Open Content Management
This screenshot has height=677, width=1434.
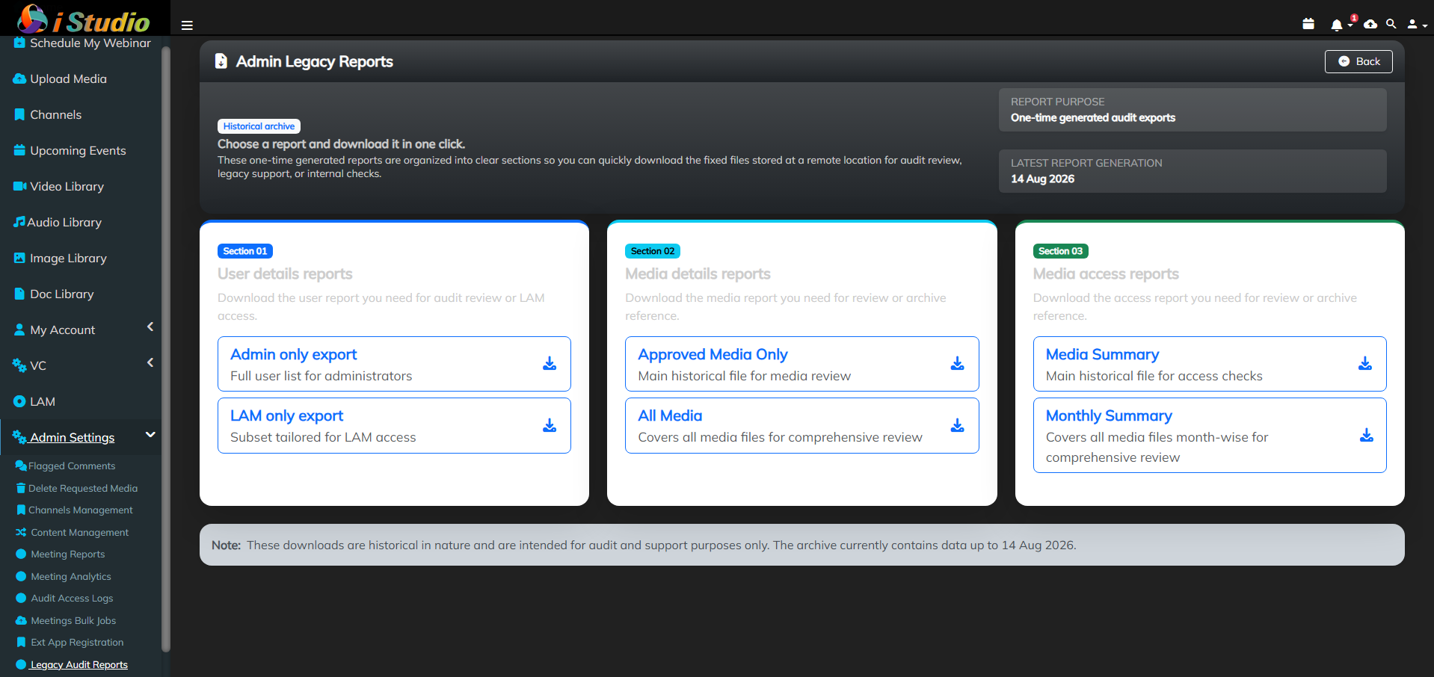(72, 532)
